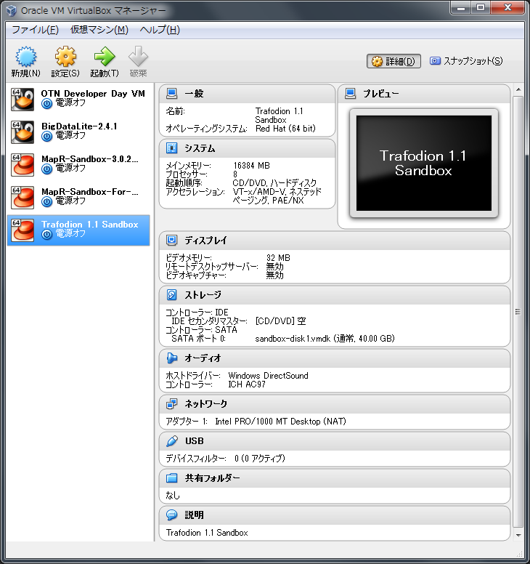Click sandbox-disk1.vmdk storage entry
Viewport: 530px width, 564px height.
pos(325,339)
